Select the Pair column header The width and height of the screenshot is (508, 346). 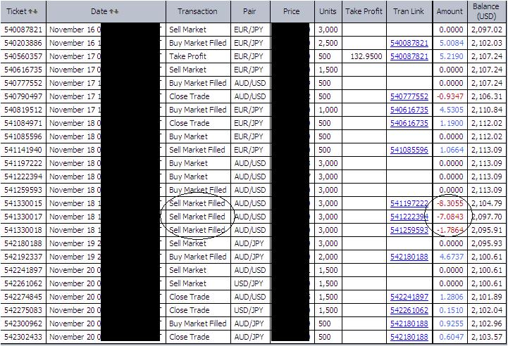(x=249, y=11)
